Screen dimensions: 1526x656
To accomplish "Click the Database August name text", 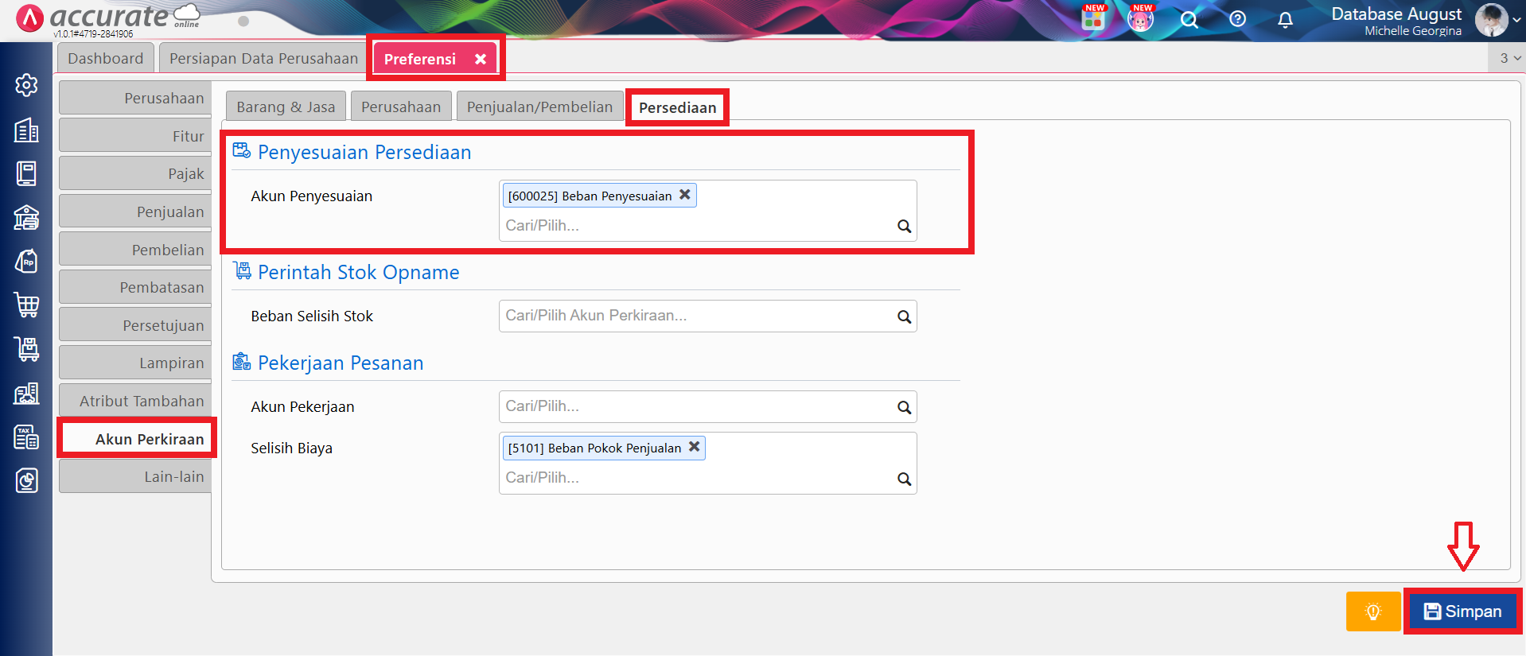I will pos(1396,14).
